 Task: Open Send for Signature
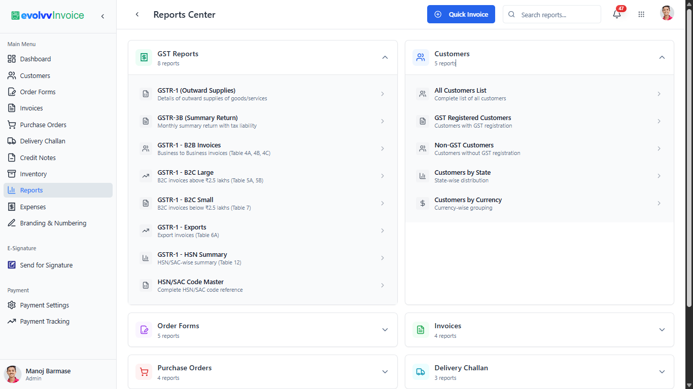click(58, 265)
